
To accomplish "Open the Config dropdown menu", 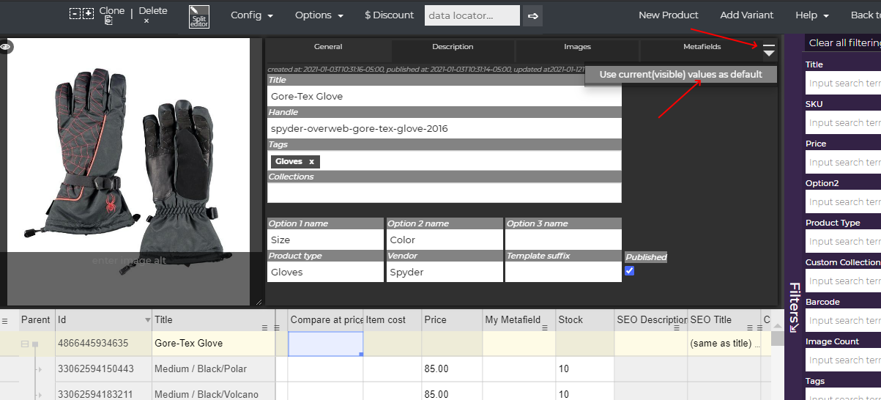I will coord(251,15).
